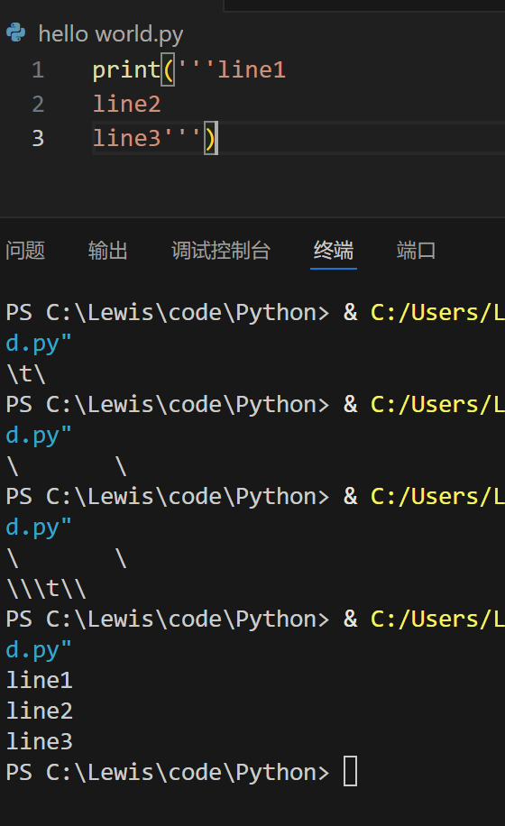Click the first C:/Users path link in terminal
The height and width of the screenshot is (826, 505).
point(437,313)
